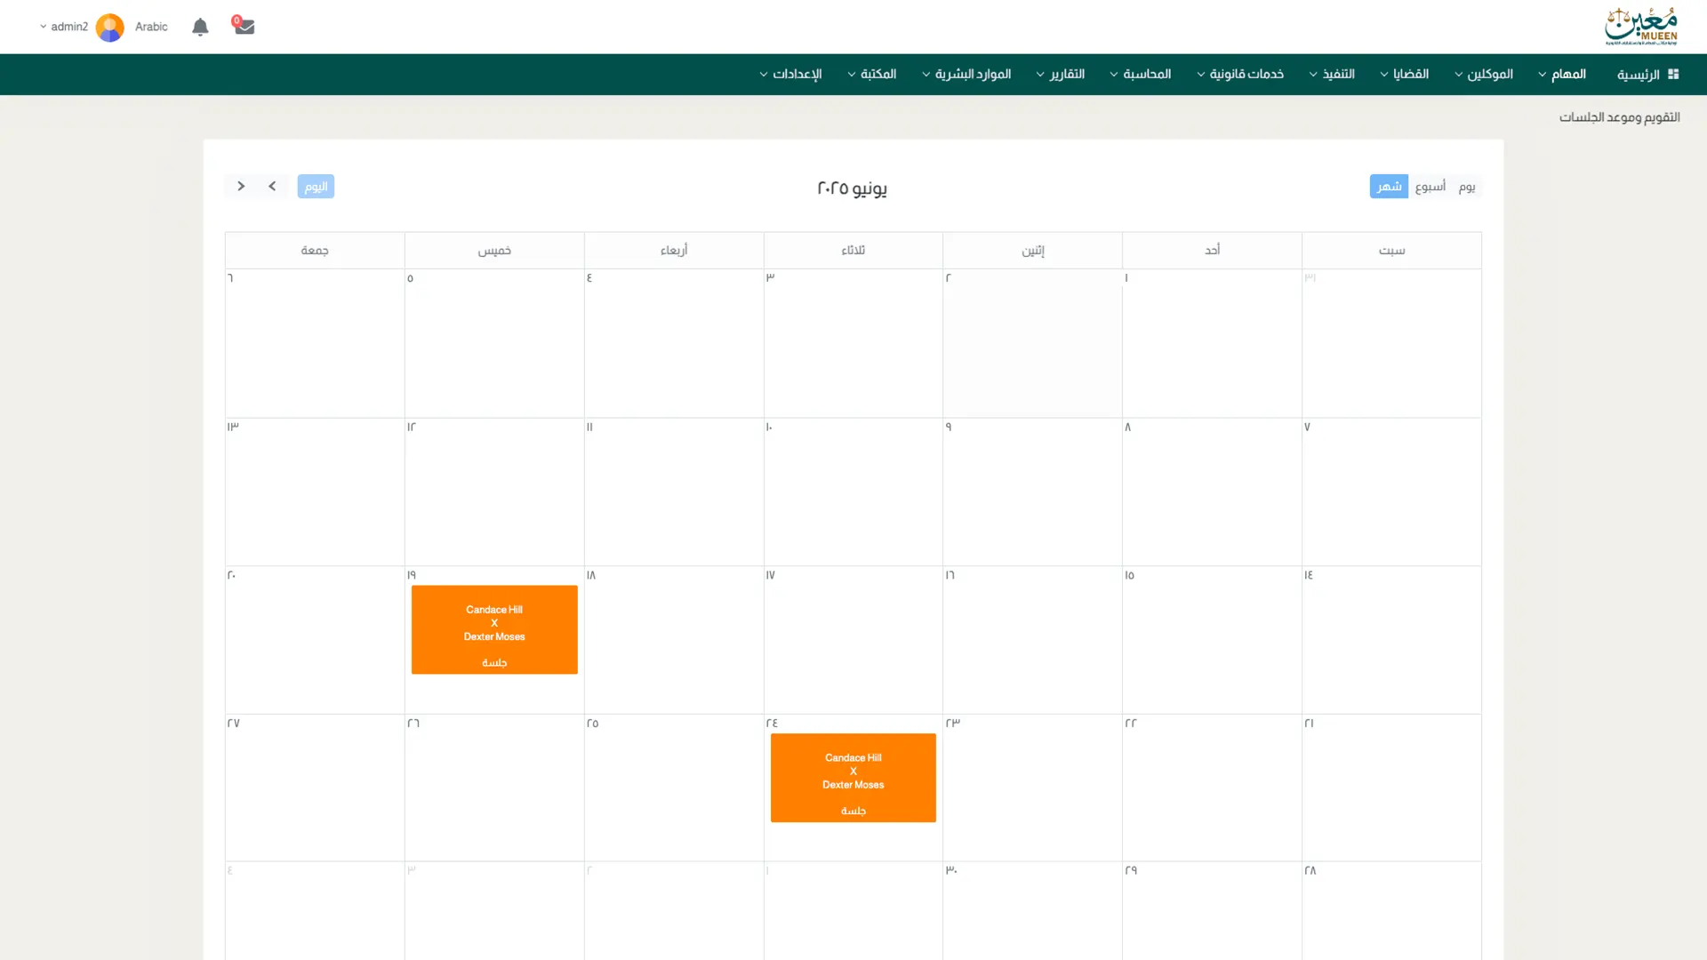Image resolution: width=1707 pixels, height=960 pixels.
Task: Switch calendar to شهر month view
Action: [1388, 186]
